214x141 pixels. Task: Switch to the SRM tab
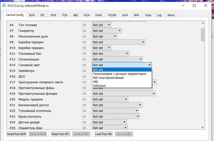(x=136, y=15)
